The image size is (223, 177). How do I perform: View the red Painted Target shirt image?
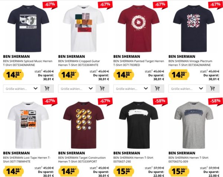point(139,28)
